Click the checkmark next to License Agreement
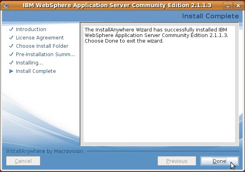Image resolution: width=245 pixels, height=172 pixels. (x=11, y=38)
